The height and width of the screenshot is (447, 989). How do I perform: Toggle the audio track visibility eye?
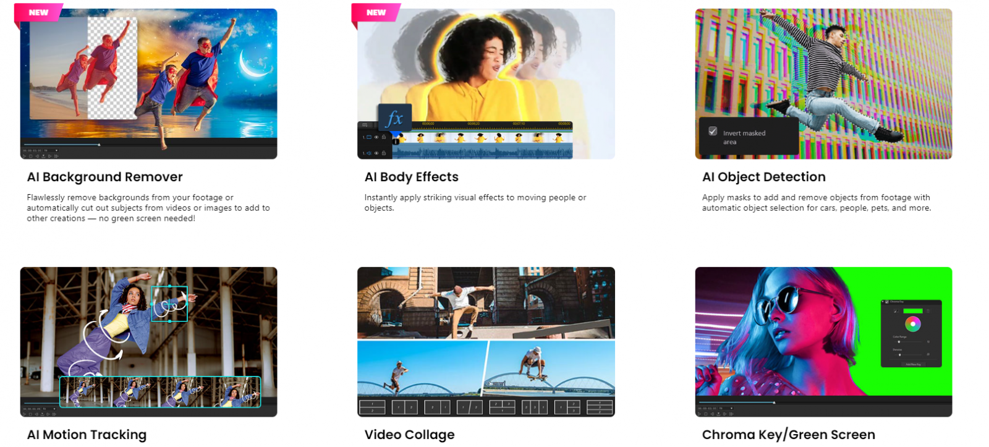376,153
